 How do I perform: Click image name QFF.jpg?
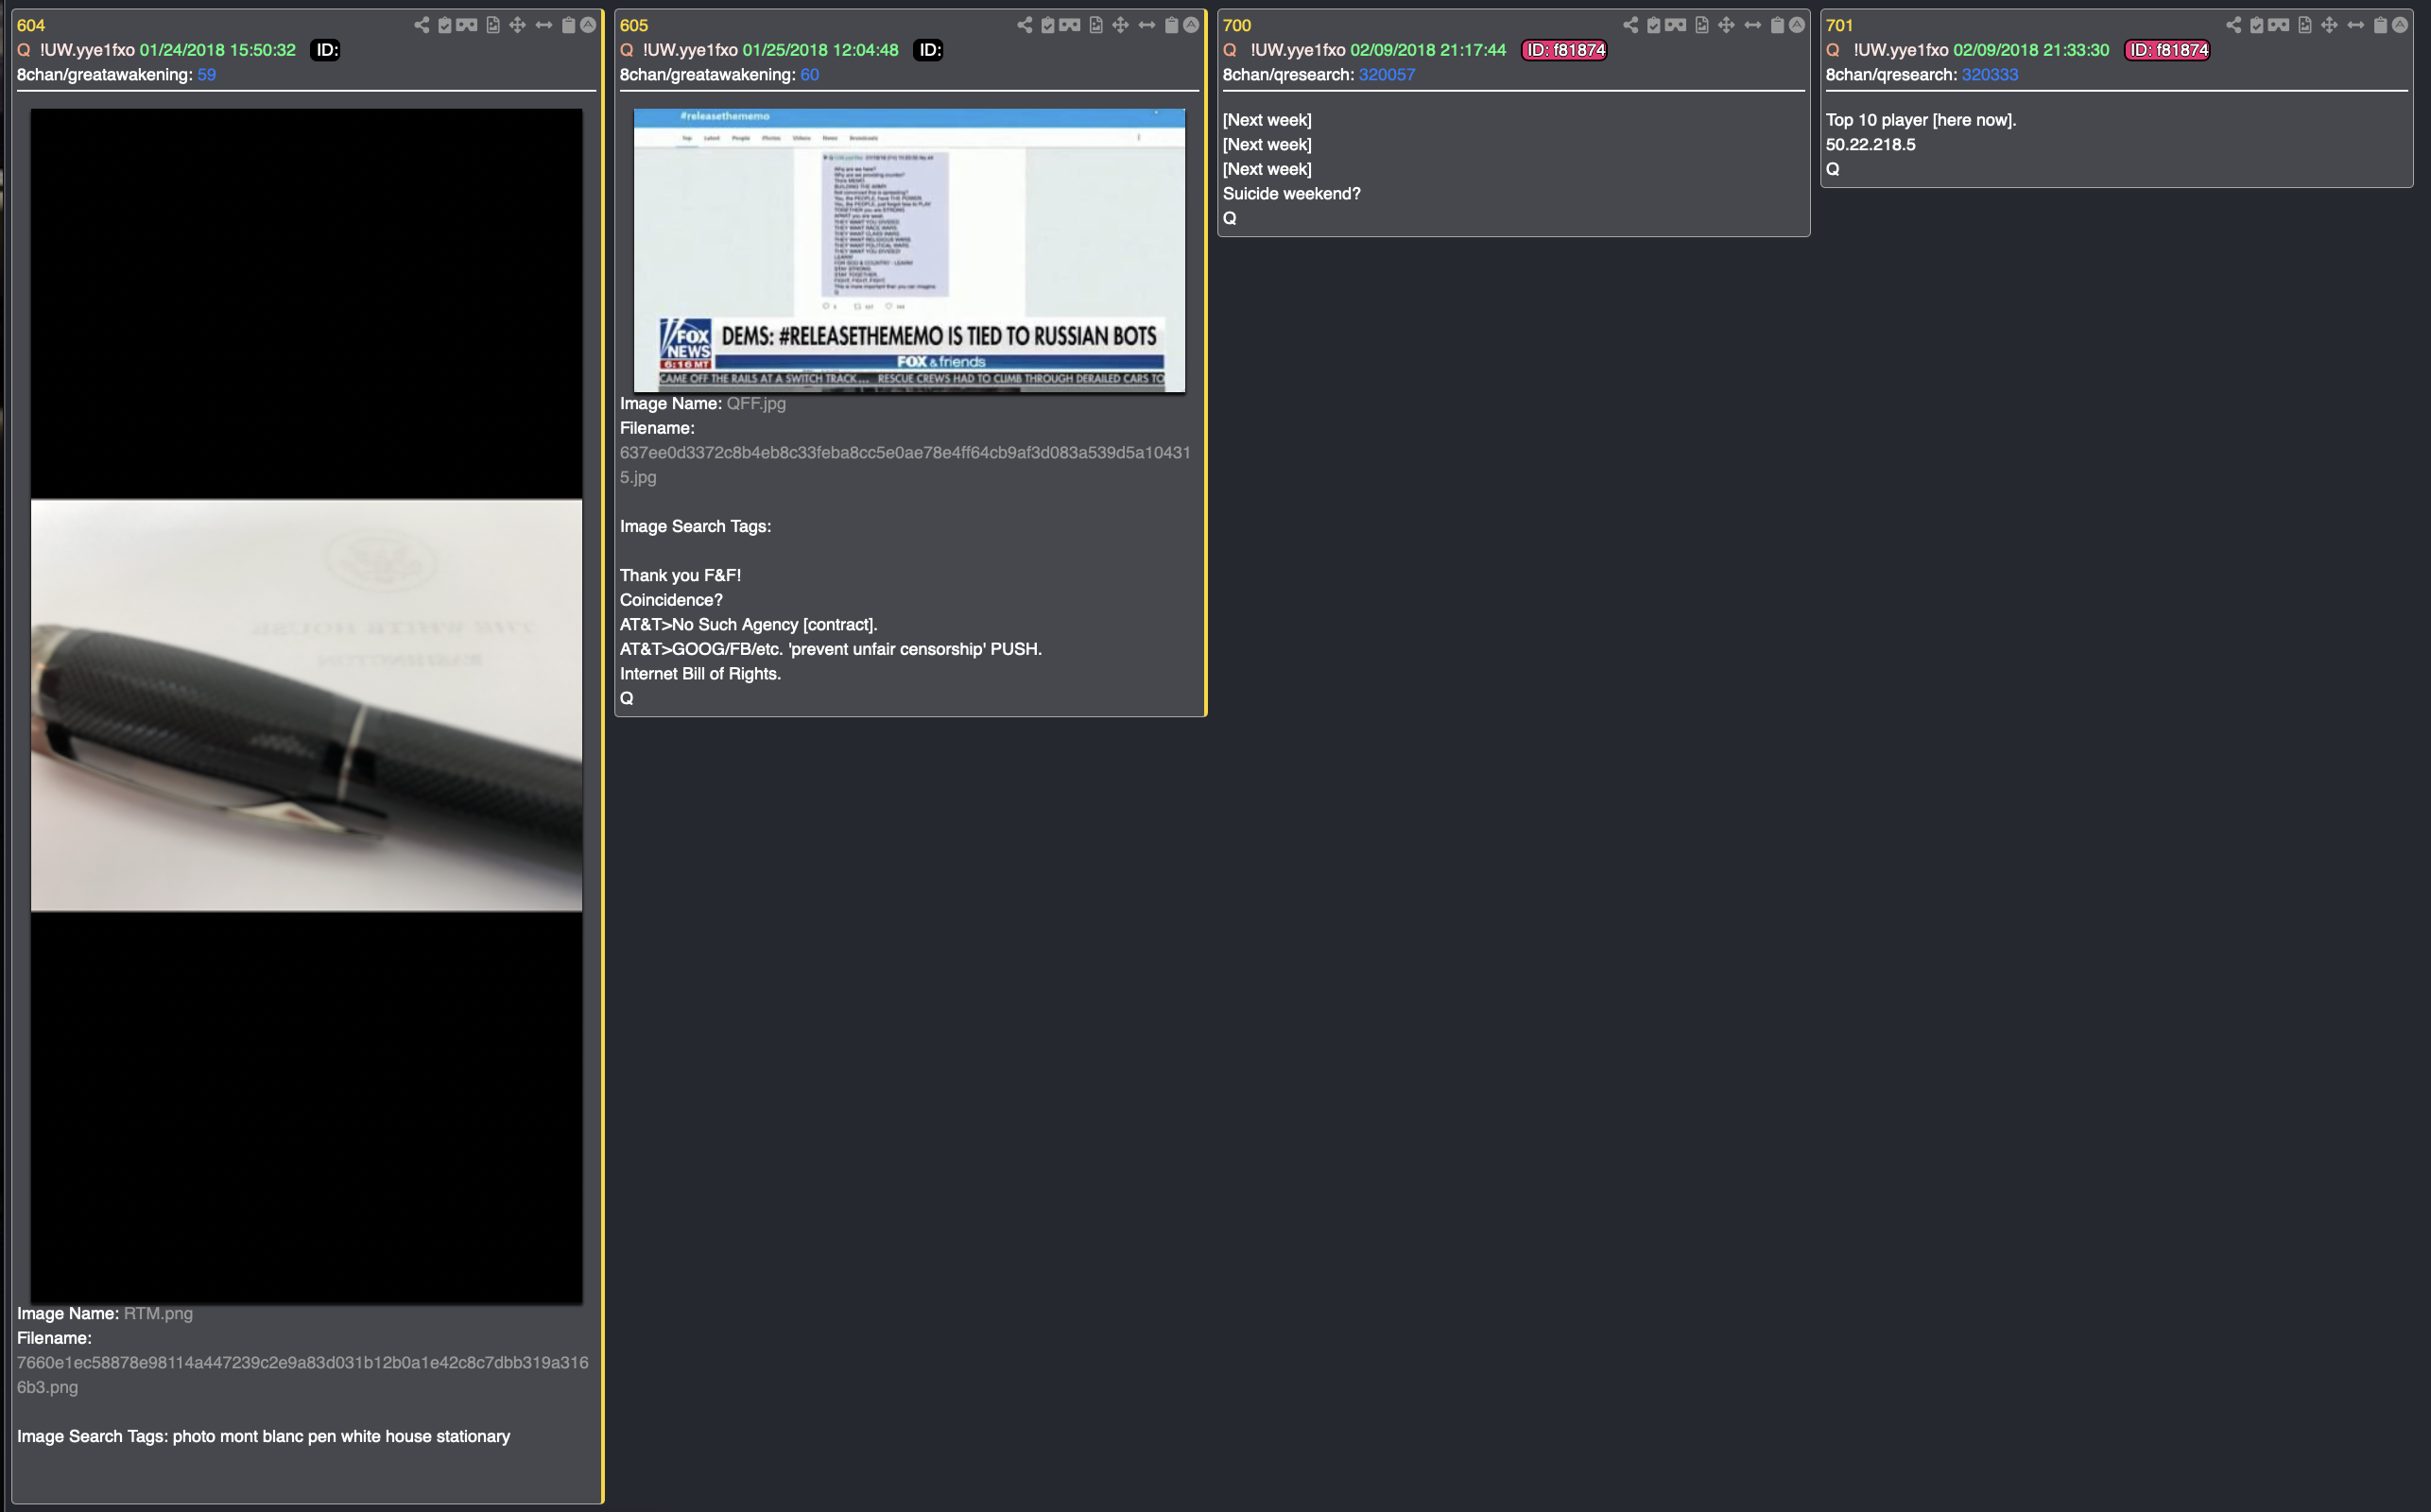[x=756, y=404]
